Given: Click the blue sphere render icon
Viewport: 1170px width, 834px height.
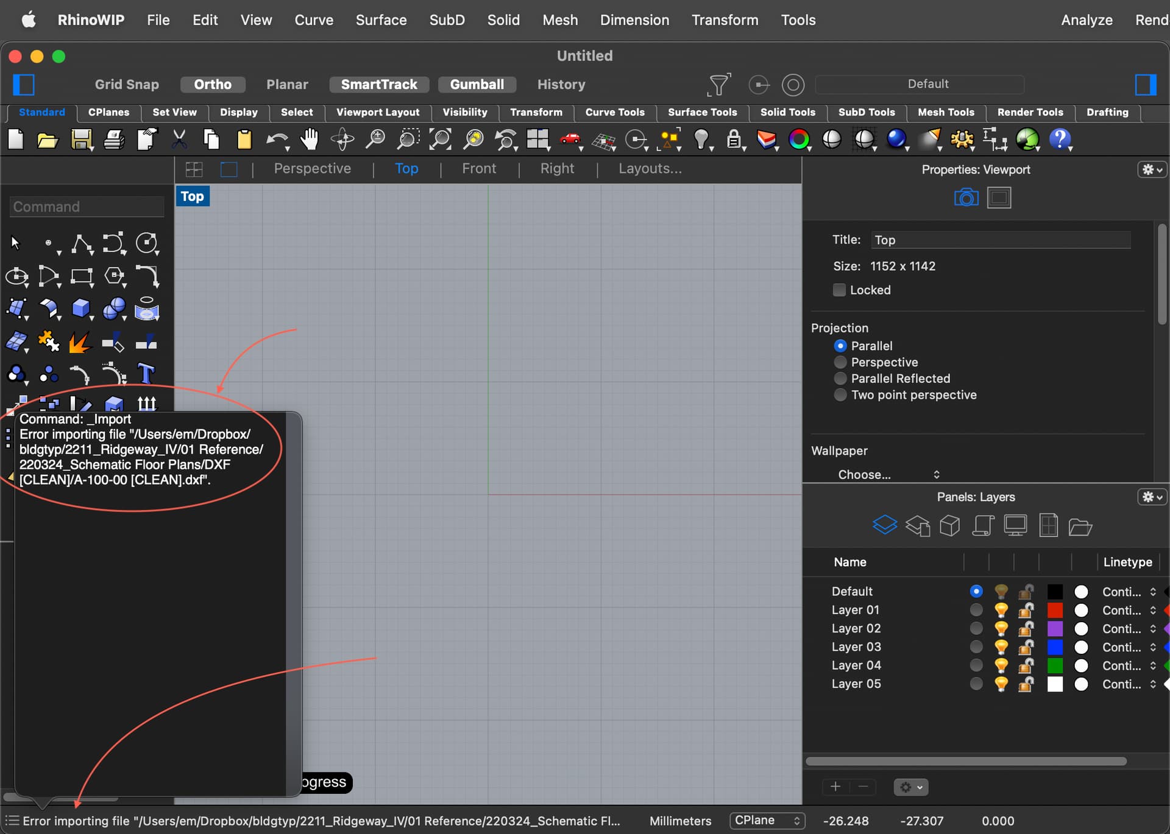Looking at the screenshot, I should coord(896,139).
